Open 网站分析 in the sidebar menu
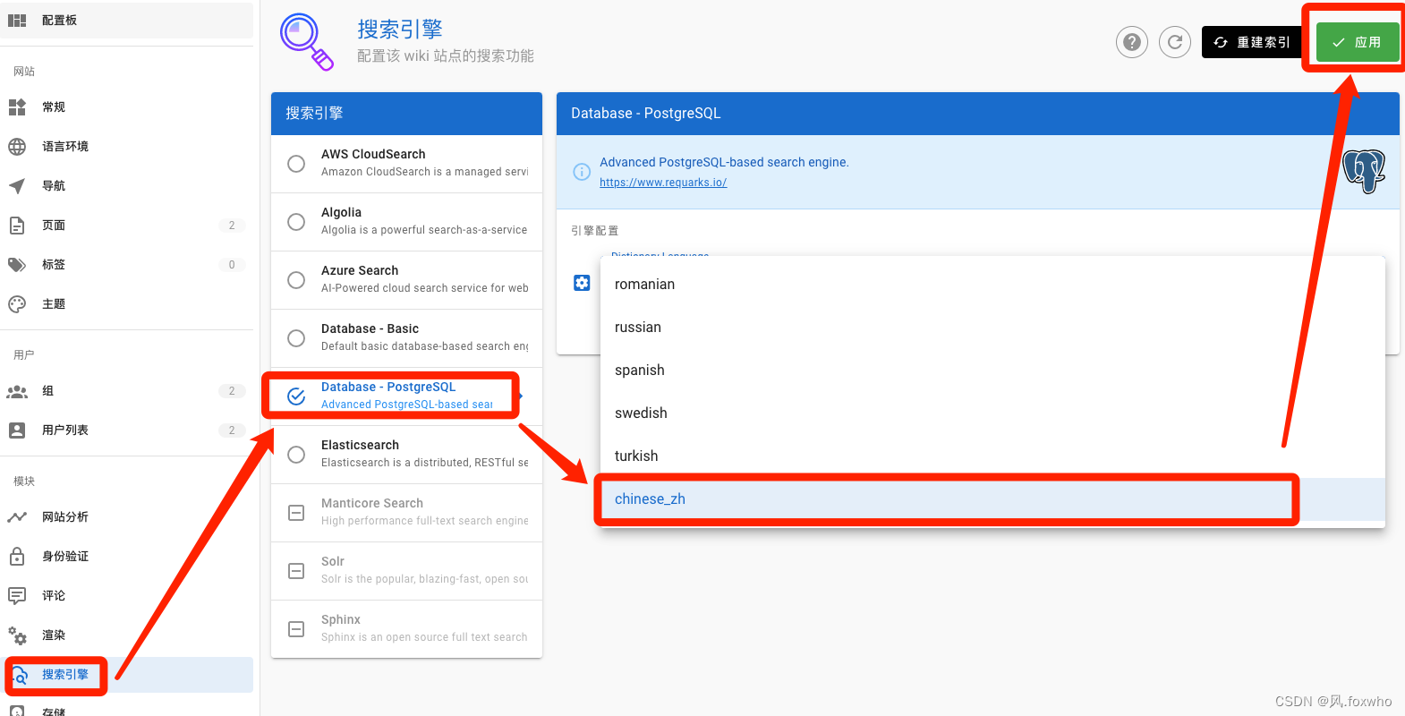The height and width of the screenshot is (716, 1405). [126, 516]
